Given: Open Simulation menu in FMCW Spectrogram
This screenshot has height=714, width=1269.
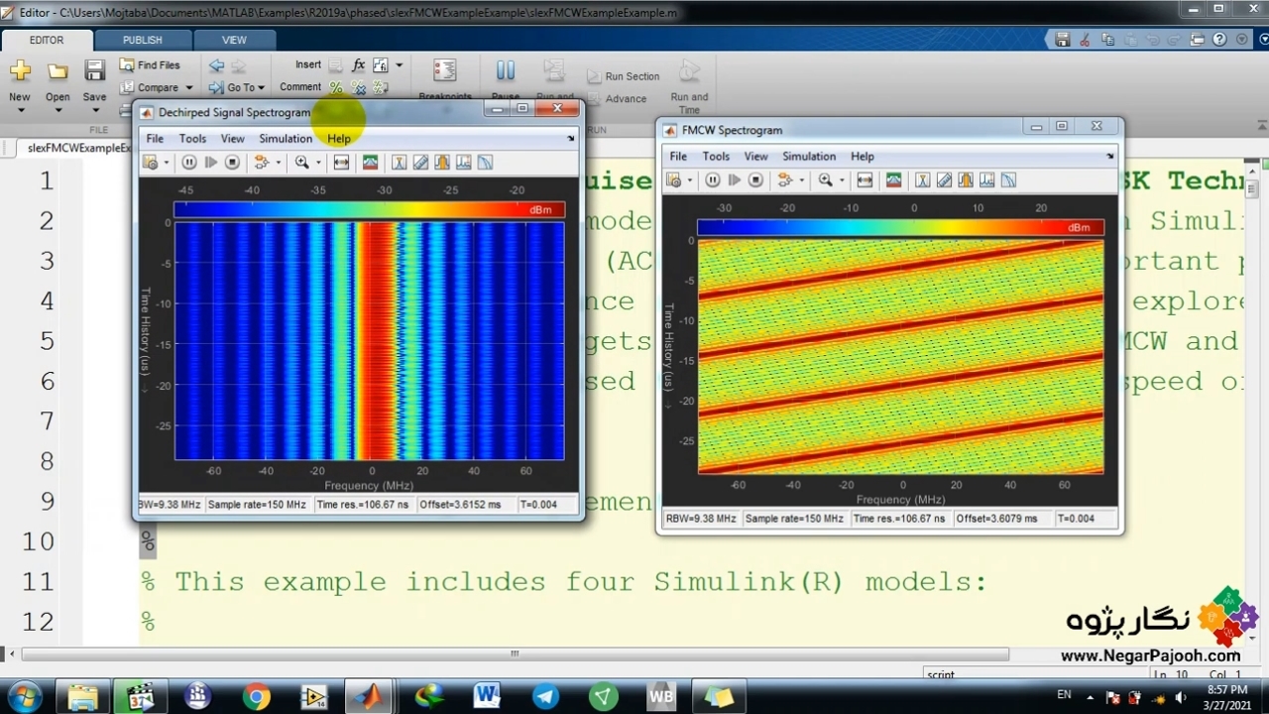Looking at the screenshot, I should (x=808, y=156).
